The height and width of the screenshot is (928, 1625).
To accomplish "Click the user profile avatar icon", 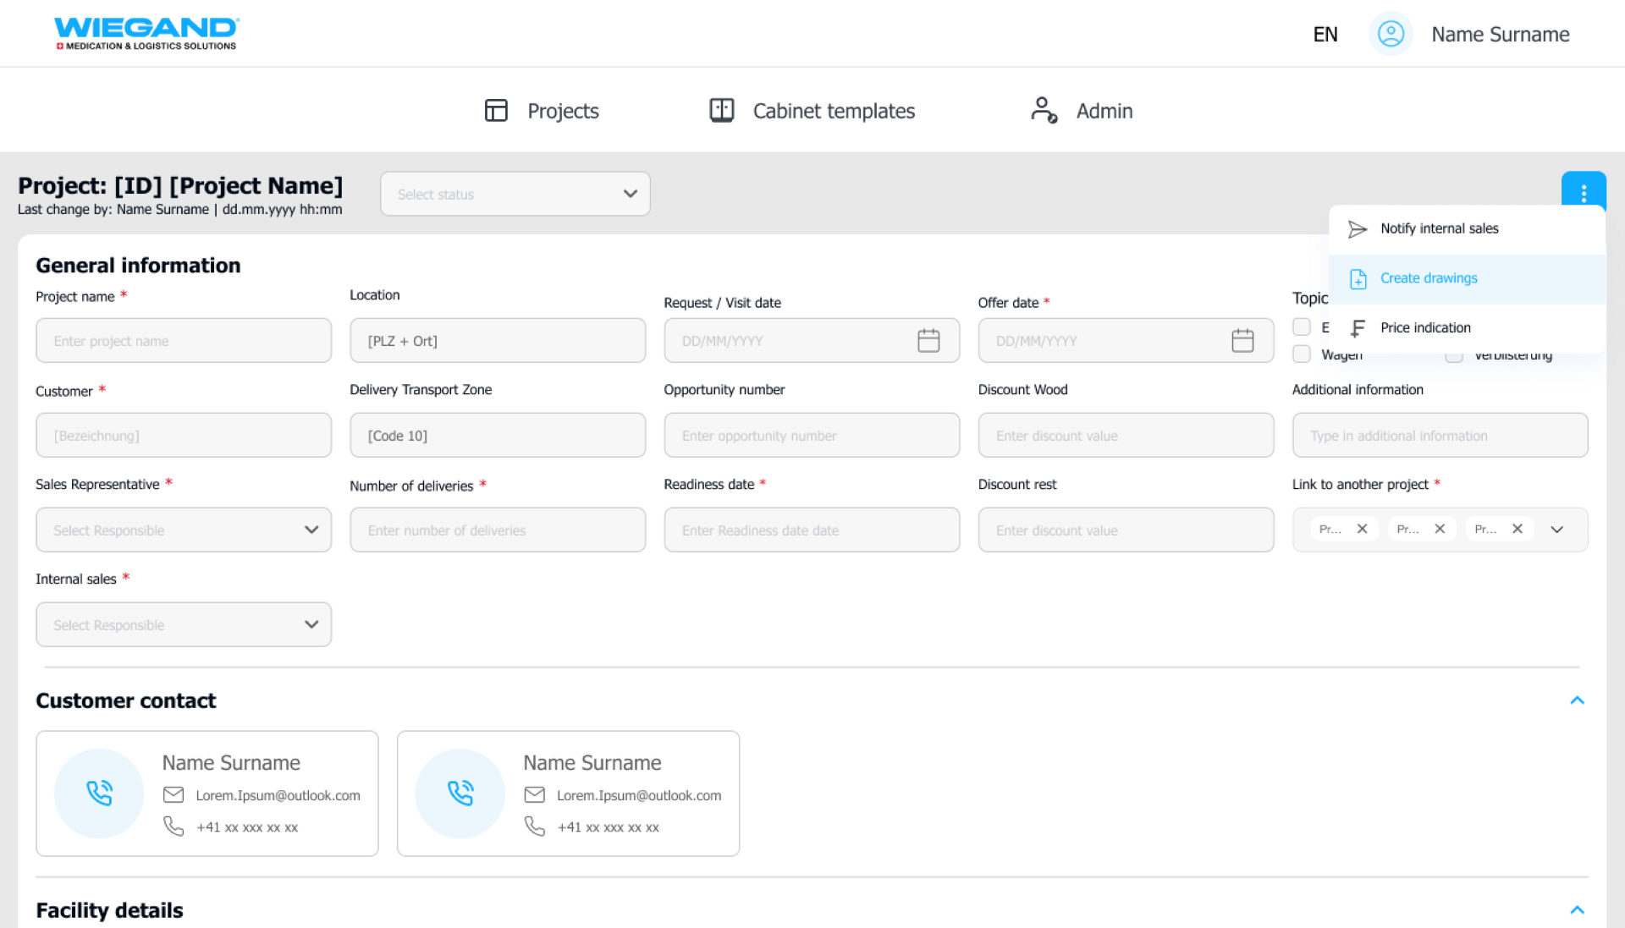I will [x=1391, y=35].
